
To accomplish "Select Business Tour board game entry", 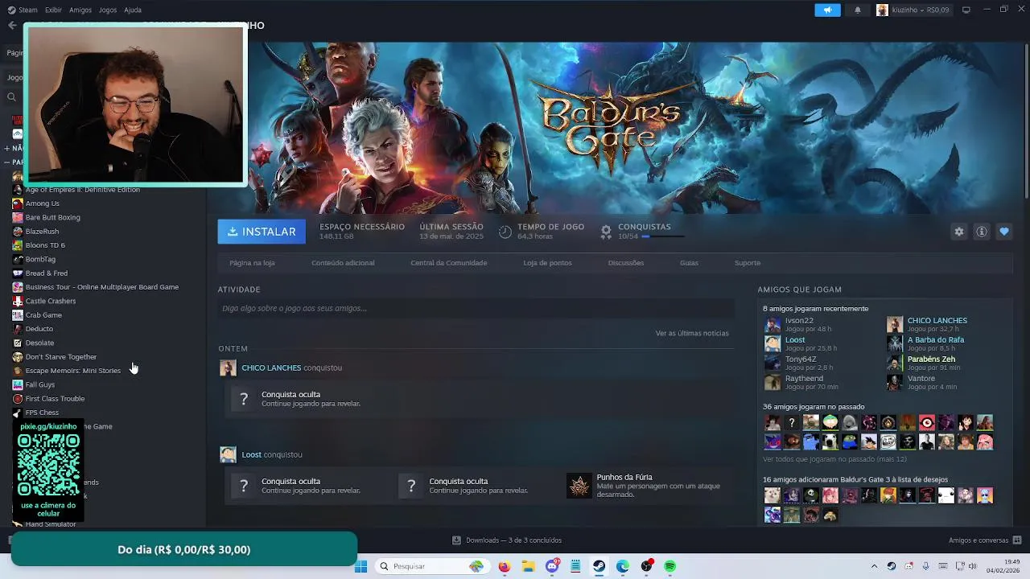I will coord(102,287).
